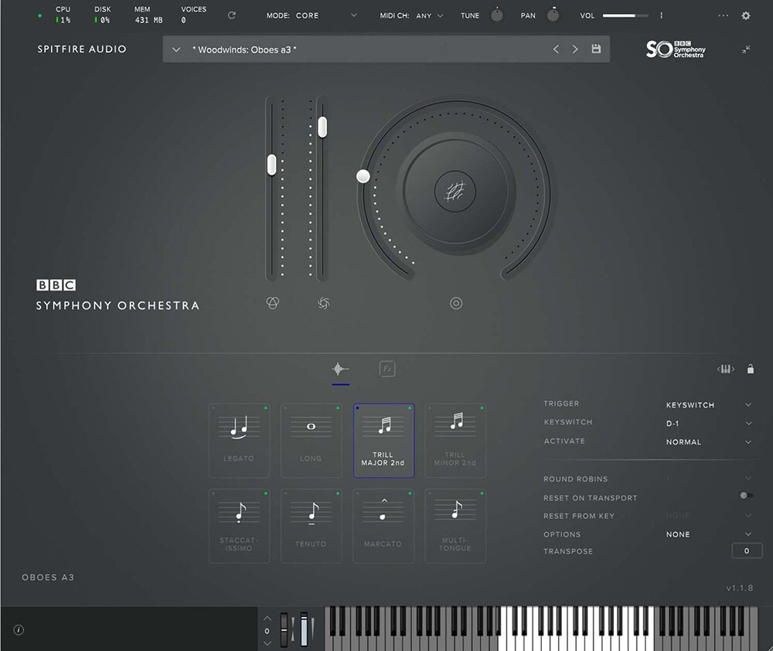Click the padlock icon above the Trigger settings
773x651 pixels.
click(751, 369)
